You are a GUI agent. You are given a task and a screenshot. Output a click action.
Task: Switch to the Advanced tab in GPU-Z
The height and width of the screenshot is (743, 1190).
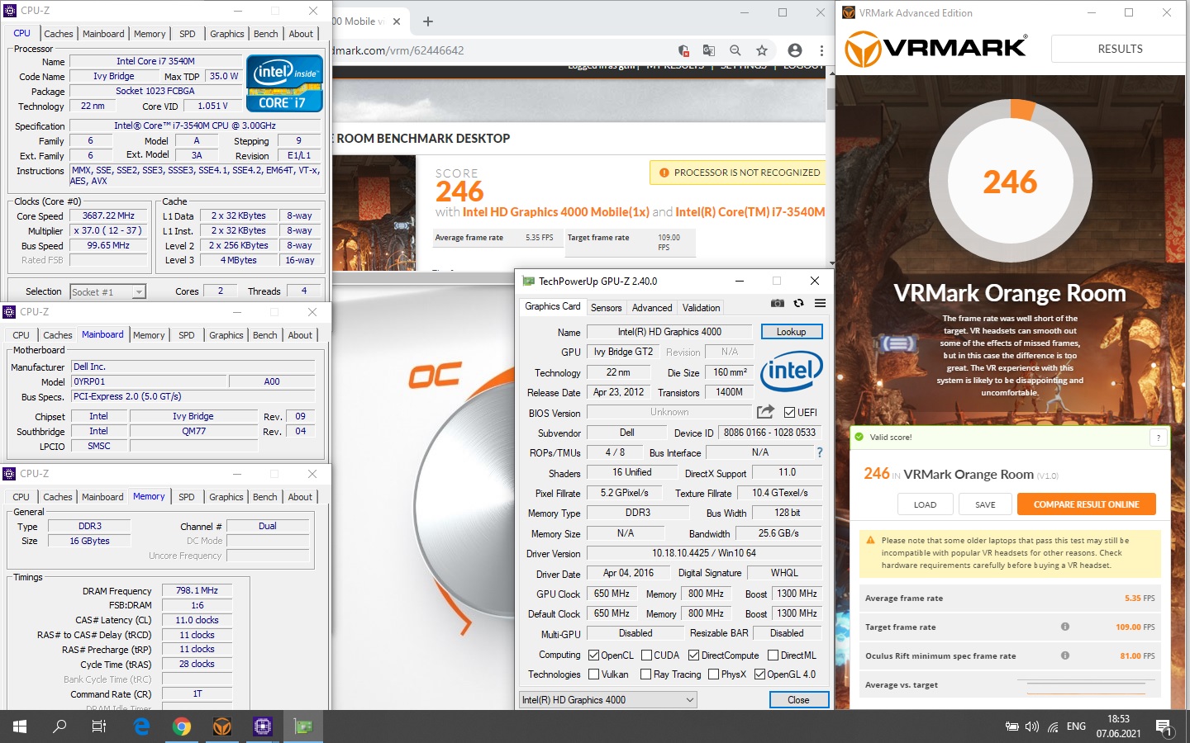652,307
